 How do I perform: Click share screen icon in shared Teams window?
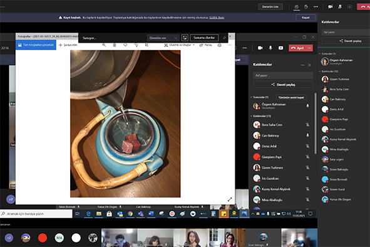click(x=280, y=48)
